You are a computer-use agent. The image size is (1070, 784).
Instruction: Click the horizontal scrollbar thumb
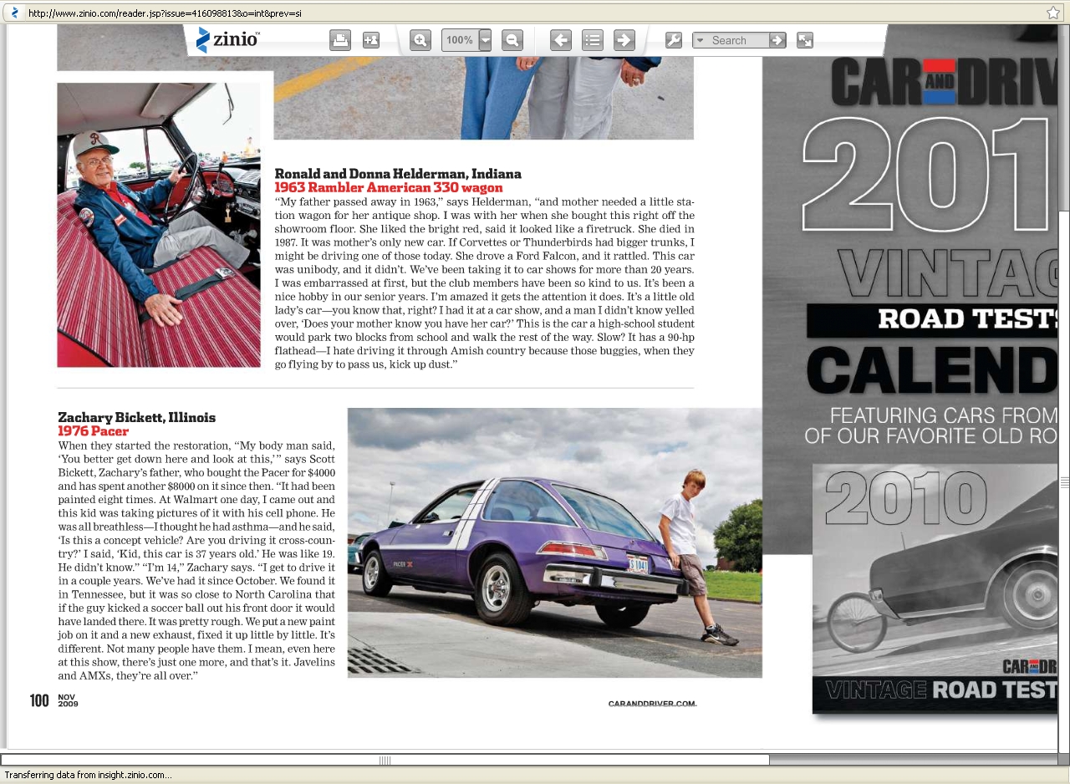[x=385, y=760]
